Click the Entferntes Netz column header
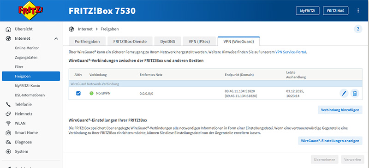 coord(151,75)
